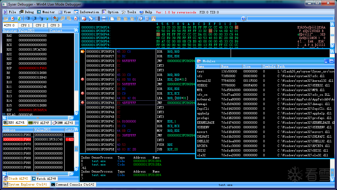Toggle breakpoint at address 000000013FC66F33
Screen dimensions: 337x190
tap(82, 79)
